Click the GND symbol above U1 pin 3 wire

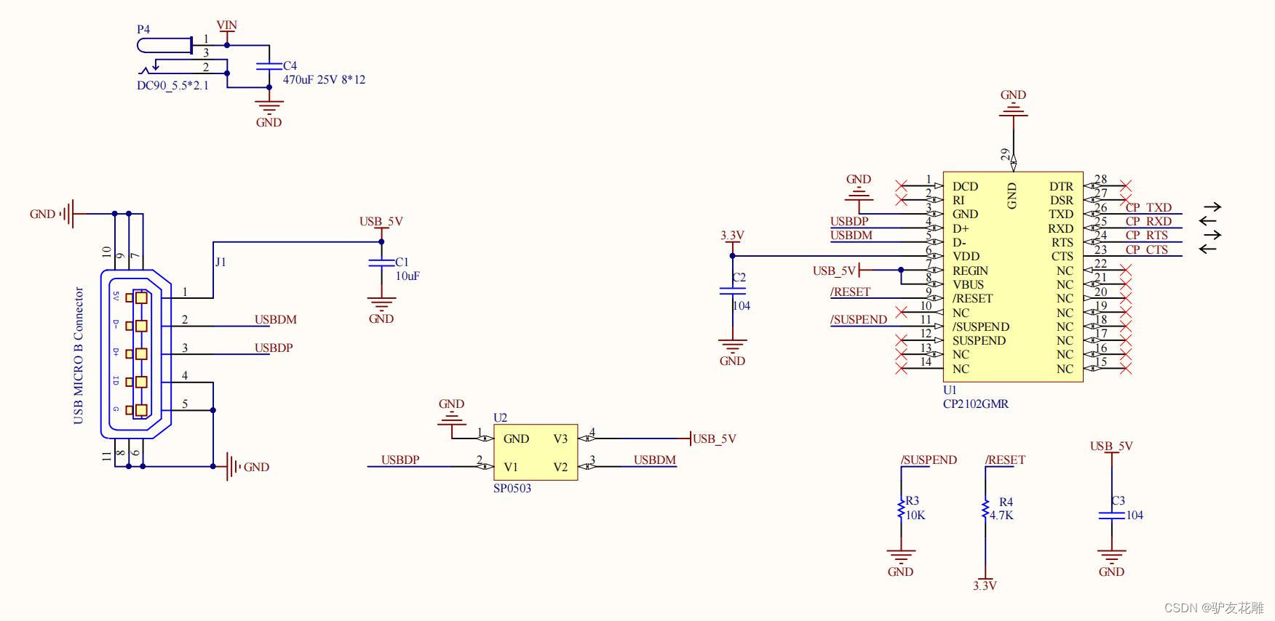click(x=859, y=188)
